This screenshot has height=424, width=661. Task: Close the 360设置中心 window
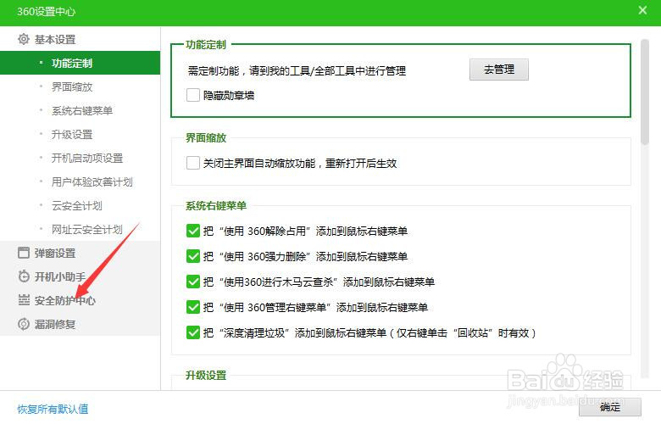coord(642,10)
